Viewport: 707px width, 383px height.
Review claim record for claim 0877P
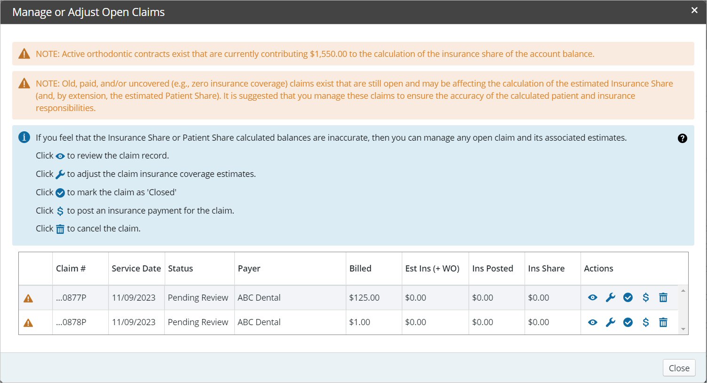tap(593, 297)
